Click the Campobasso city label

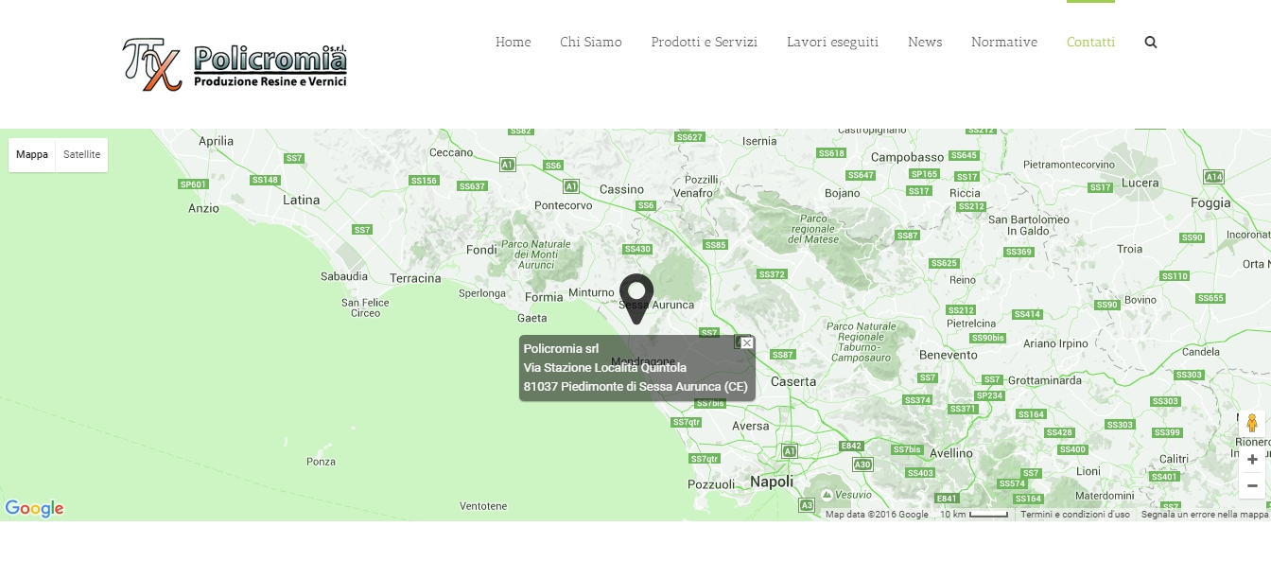click(x=908, y=157)
